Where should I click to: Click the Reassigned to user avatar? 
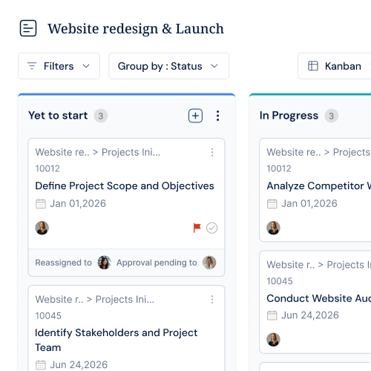tap(104, 263)
